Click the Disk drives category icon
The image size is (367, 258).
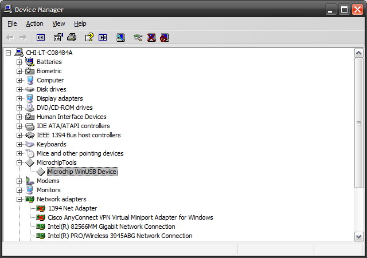coord(30,89)
